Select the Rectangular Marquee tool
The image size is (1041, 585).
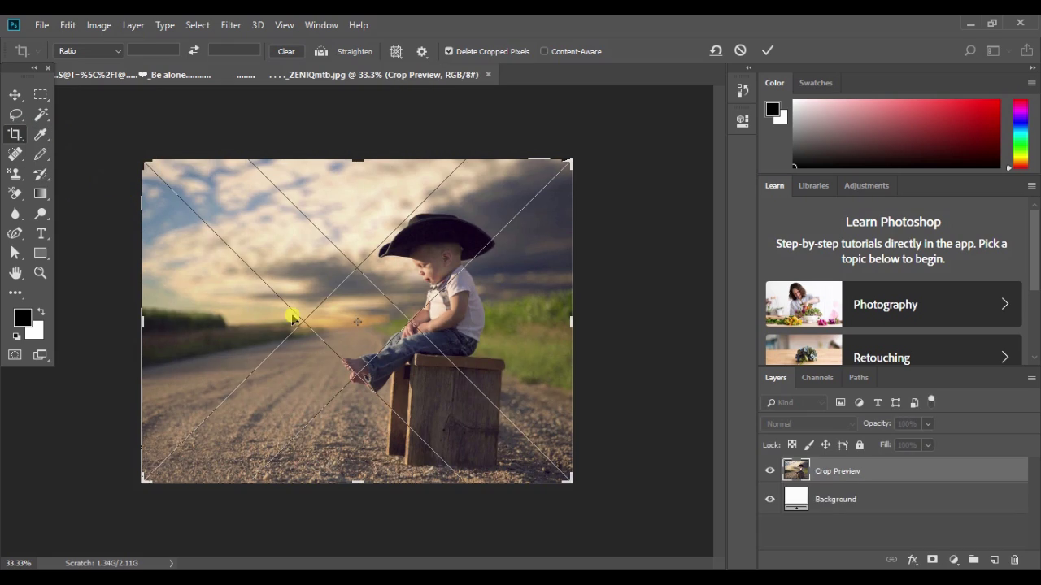pos(41,95)
